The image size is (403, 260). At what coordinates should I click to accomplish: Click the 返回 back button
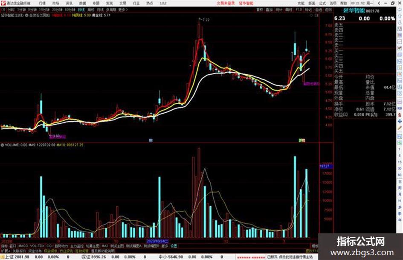328,10
